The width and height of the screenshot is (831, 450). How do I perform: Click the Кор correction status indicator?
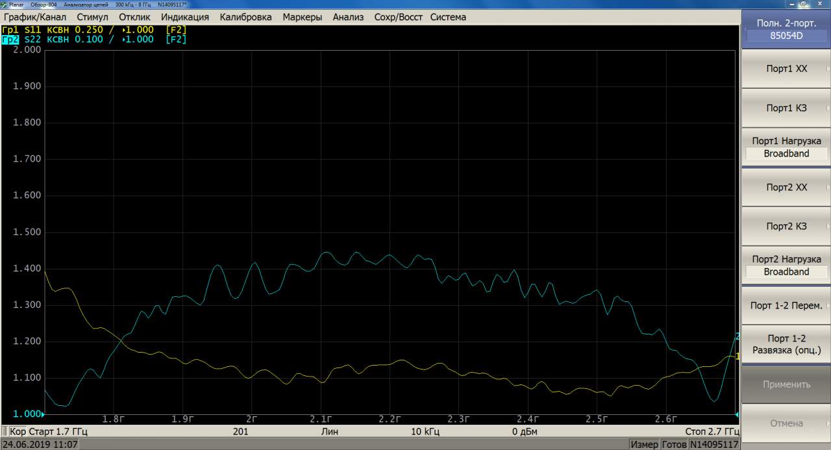pyautogui.click(x=18, y=431)
